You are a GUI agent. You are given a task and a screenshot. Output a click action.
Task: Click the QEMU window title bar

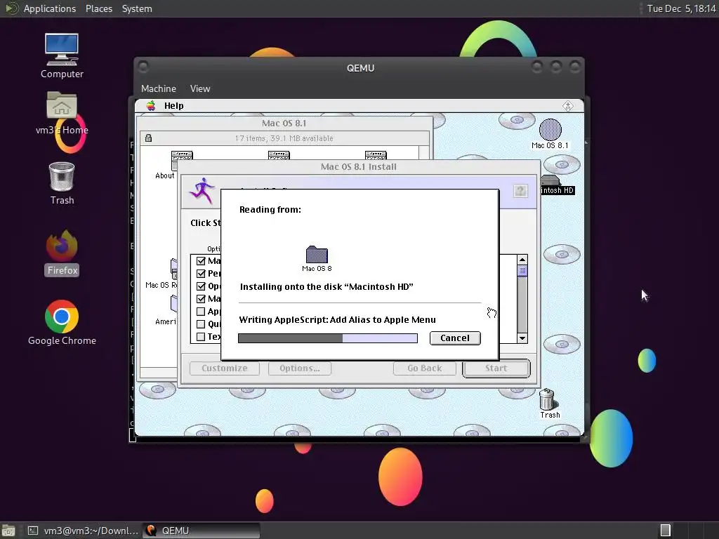coord(360,68)
